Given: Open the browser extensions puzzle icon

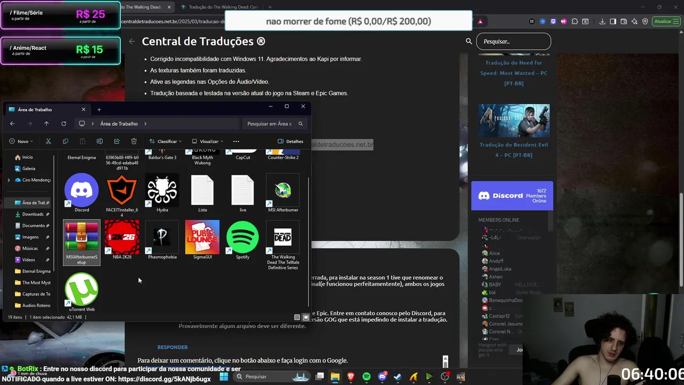Looking at the screenshot, I should coord(574,21).
